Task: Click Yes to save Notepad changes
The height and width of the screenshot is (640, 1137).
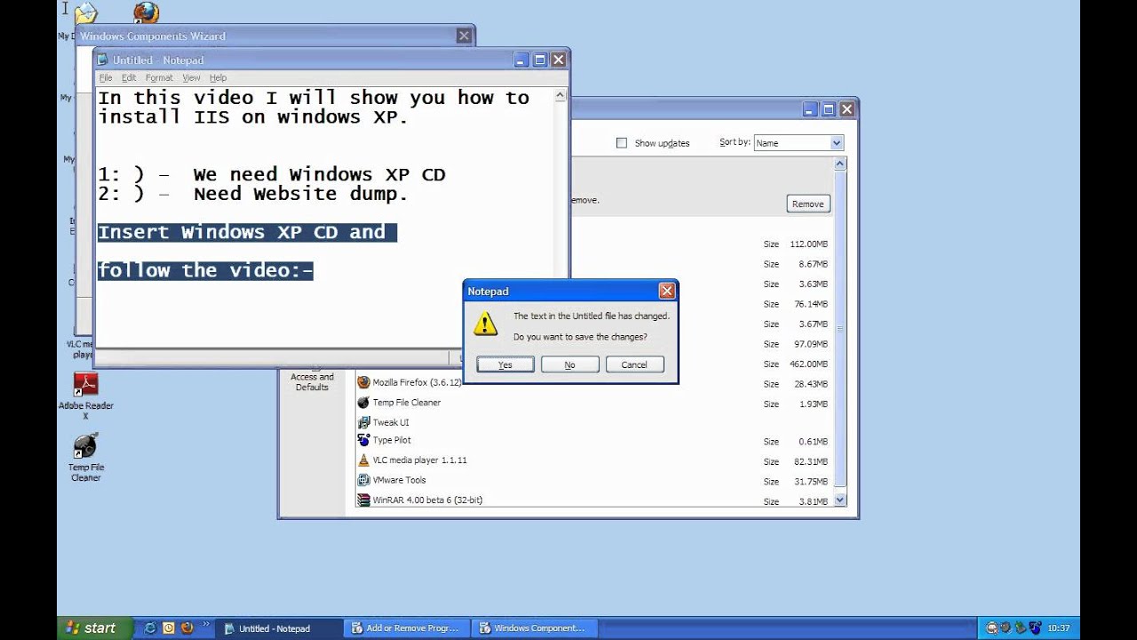Action: (x=505, y=364)
